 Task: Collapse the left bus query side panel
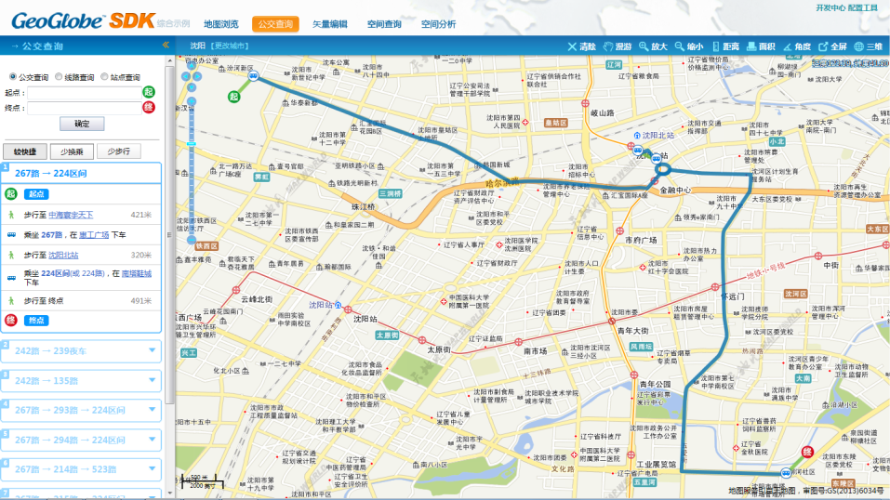pos(166,45)
